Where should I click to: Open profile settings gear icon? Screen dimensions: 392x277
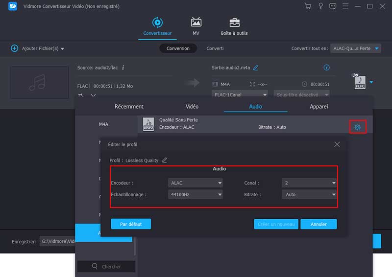click(x=358, y=127)
